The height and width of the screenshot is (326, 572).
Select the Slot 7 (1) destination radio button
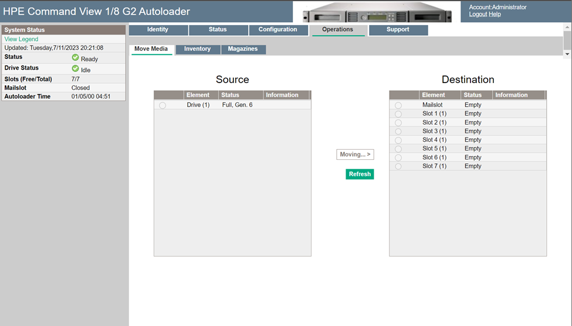click(398, 166)
